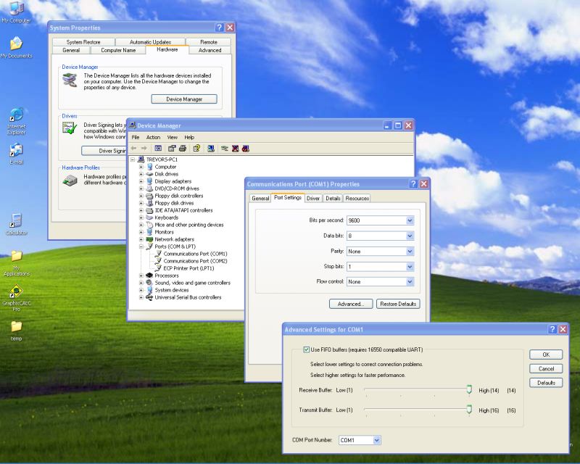
Task: Click the help question mark in Advanced Settings title bar
Action: (x=552, y=329)
